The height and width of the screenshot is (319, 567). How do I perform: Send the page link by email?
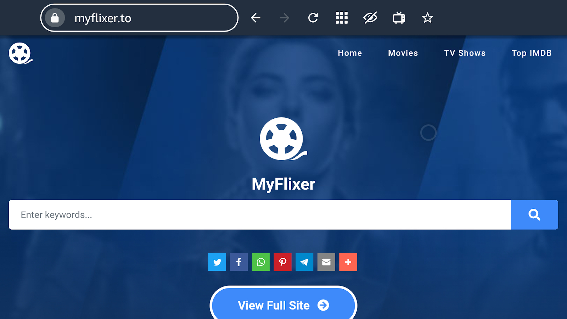[326, 262]
